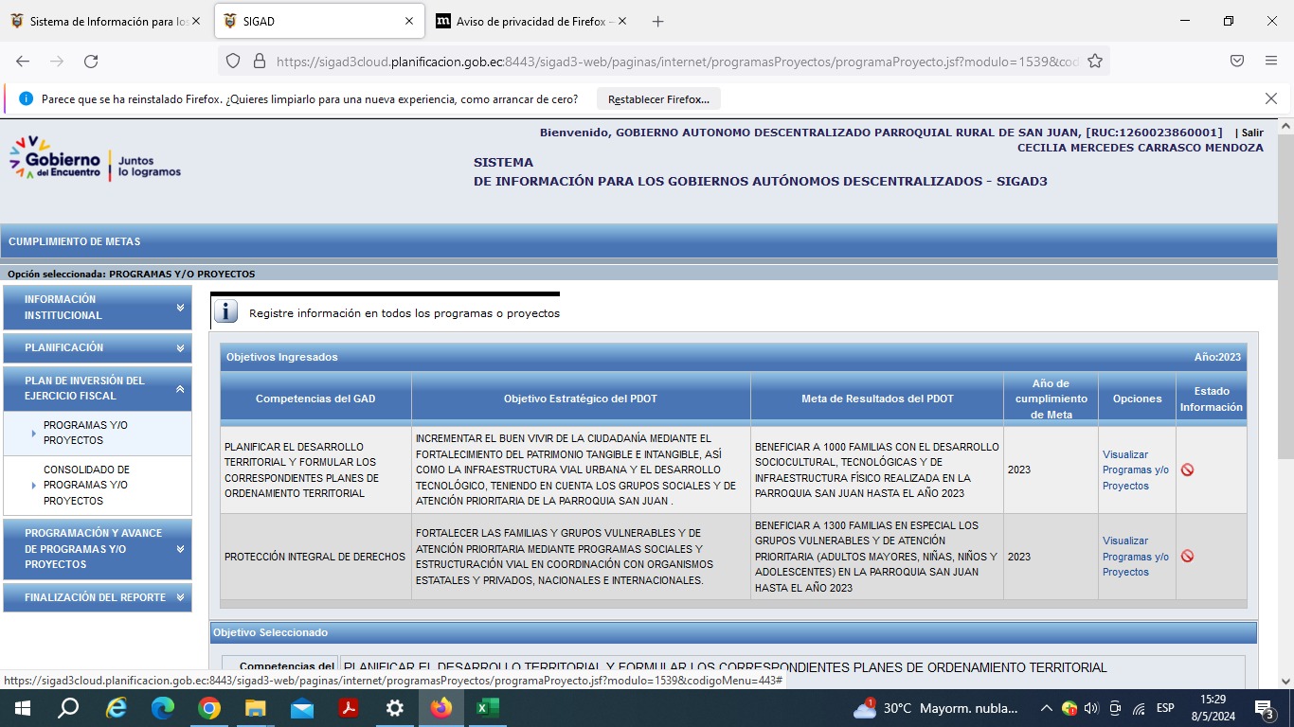Click the Salir logout link

[x=1252, y=133]
